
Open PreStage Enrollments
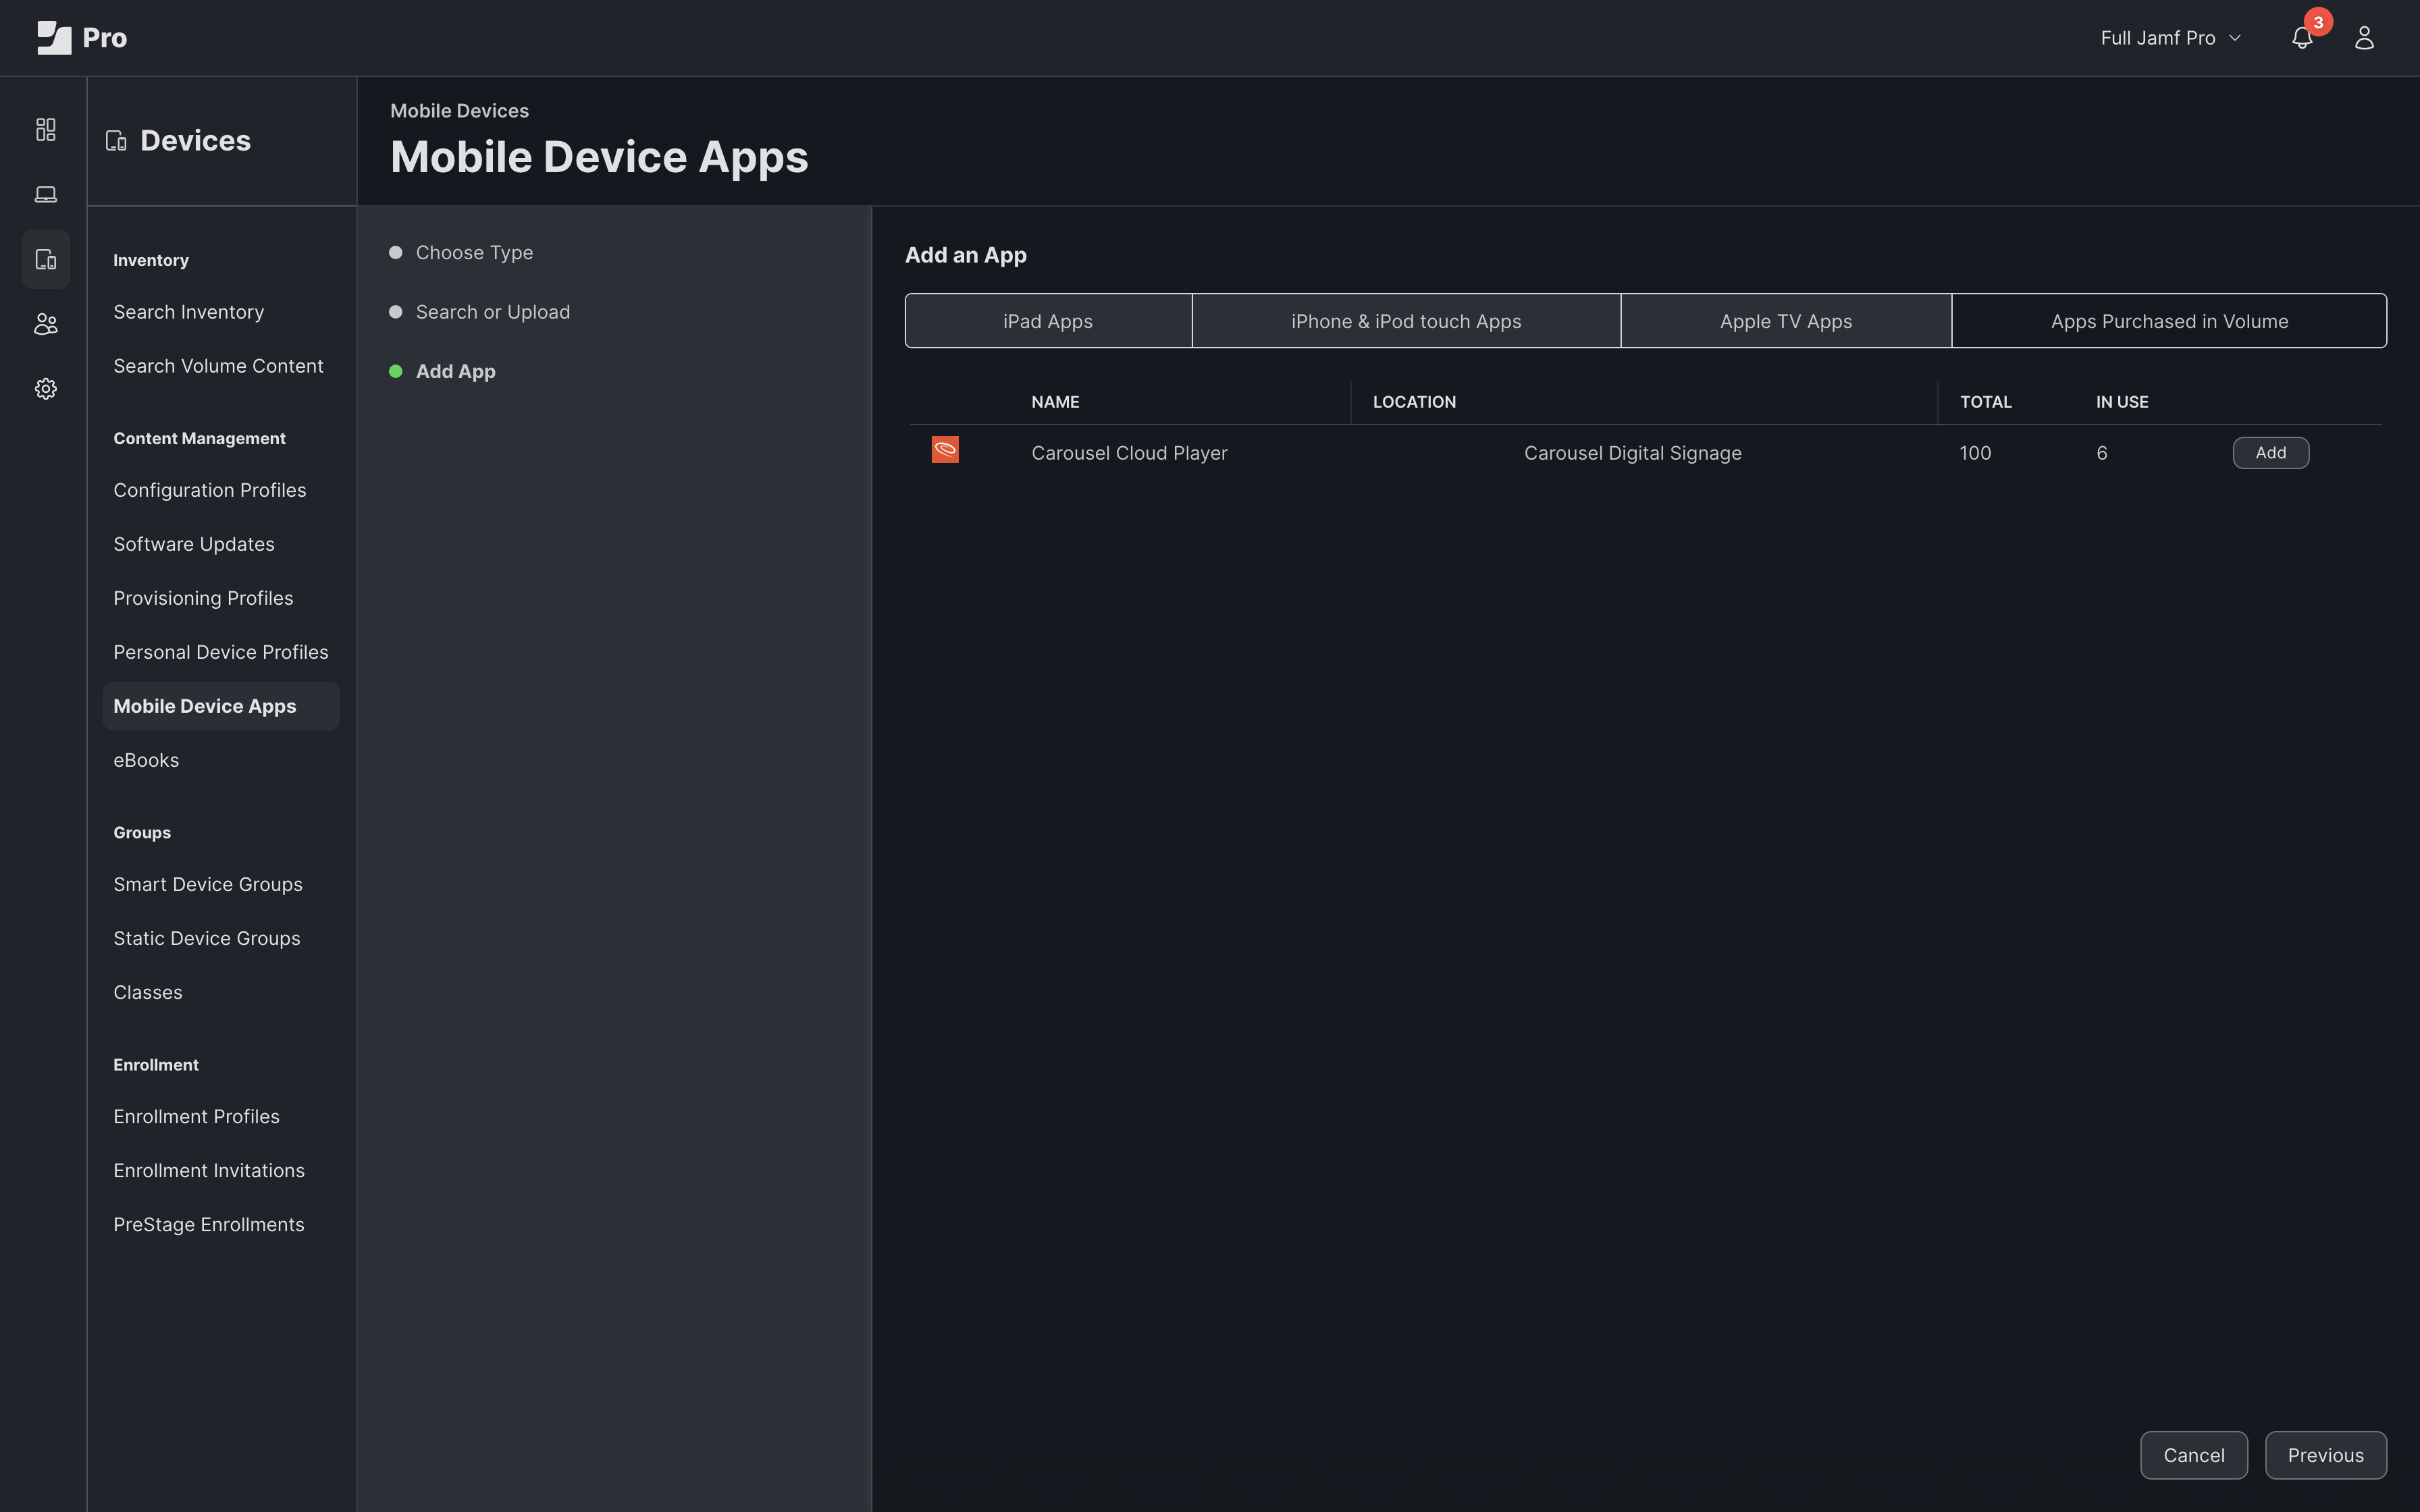coord(209,1224)
